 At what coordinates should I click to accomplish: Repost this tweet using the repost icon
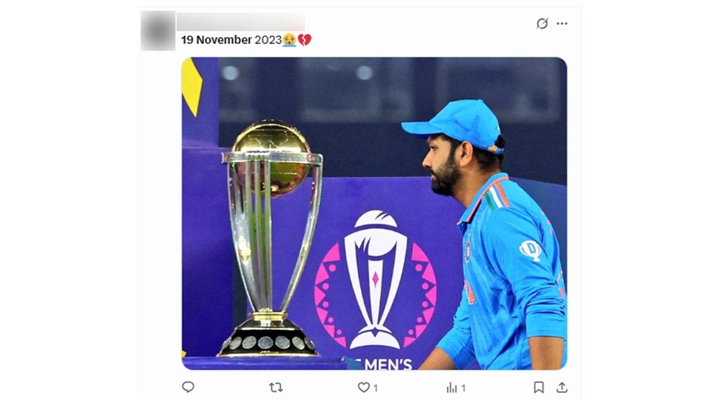276,387
